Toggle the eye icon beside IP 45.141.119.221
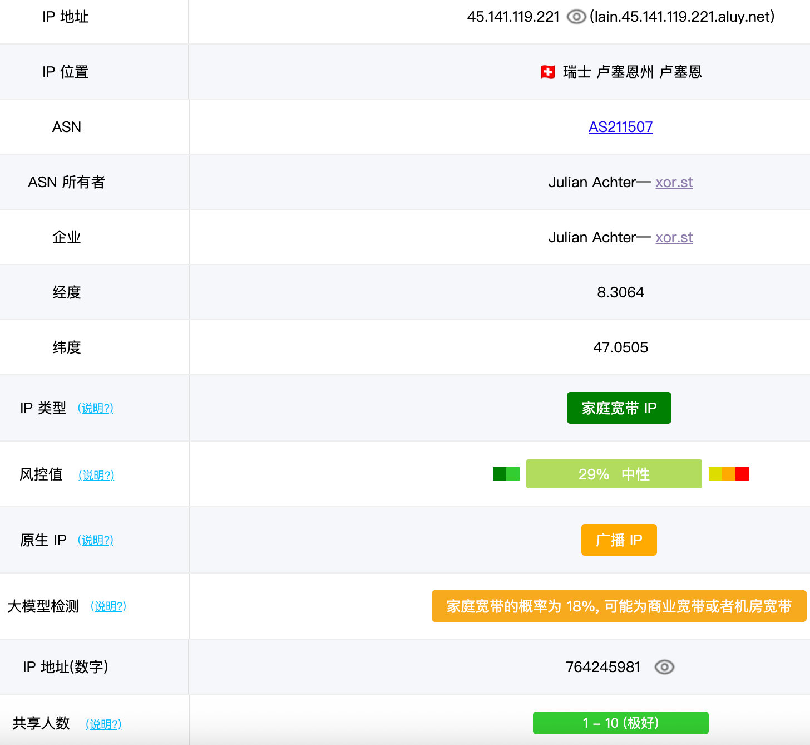Screen dimensions: 810x745 pyautogui.click(x=576, y=17)
